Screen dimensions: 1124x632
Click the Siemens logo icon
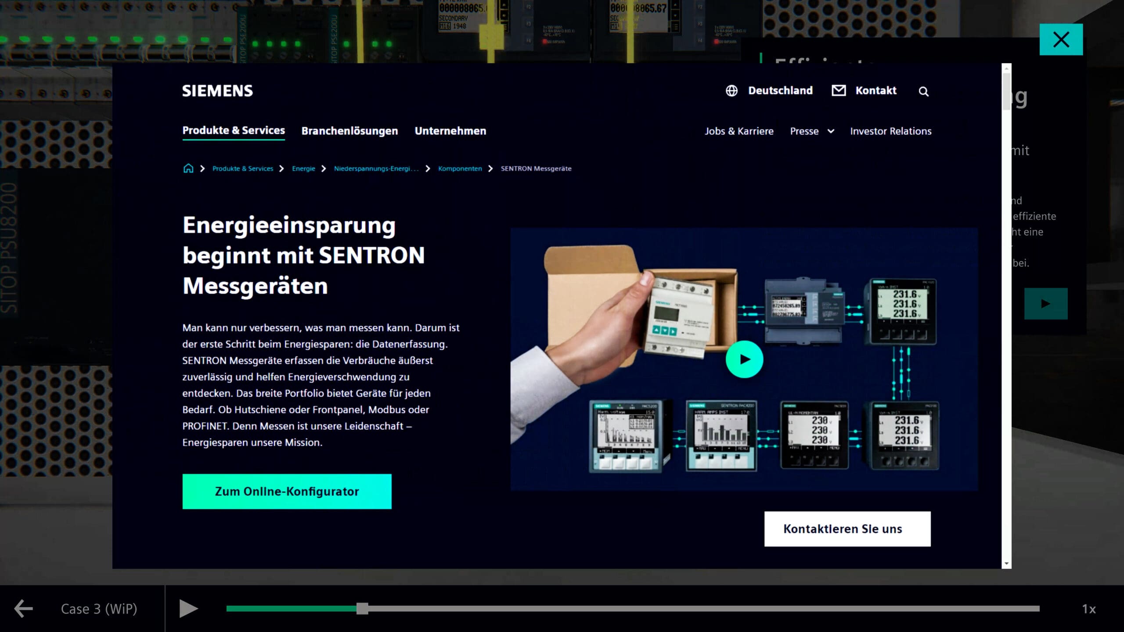tap(218, 90)
